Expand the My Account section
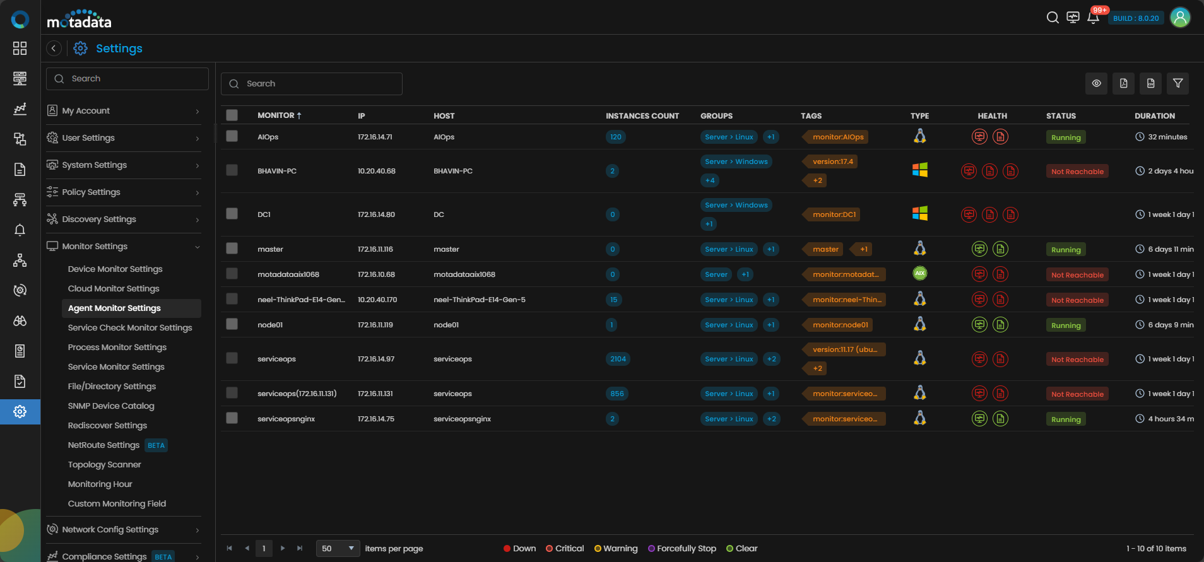The image size is (1204, 562). click(124, 111)
